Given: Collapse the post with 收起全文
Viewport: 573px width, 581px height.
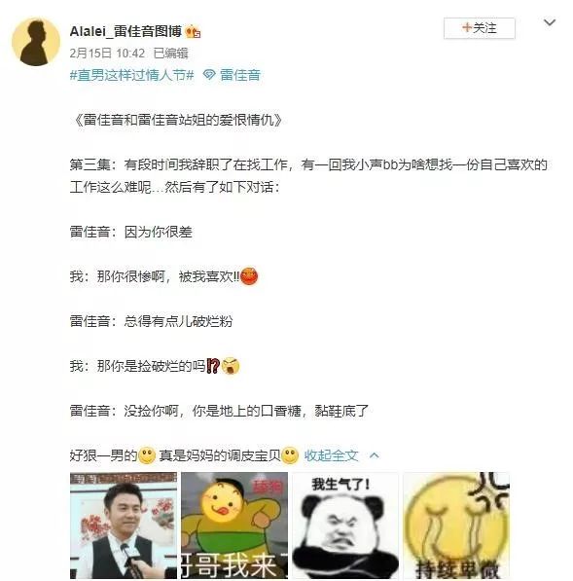Looking at the screenshot, I should [331, 455].
